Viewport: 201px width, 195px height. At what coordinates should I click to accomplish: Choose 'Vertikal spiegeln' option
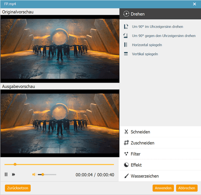[x=145, y=54]
